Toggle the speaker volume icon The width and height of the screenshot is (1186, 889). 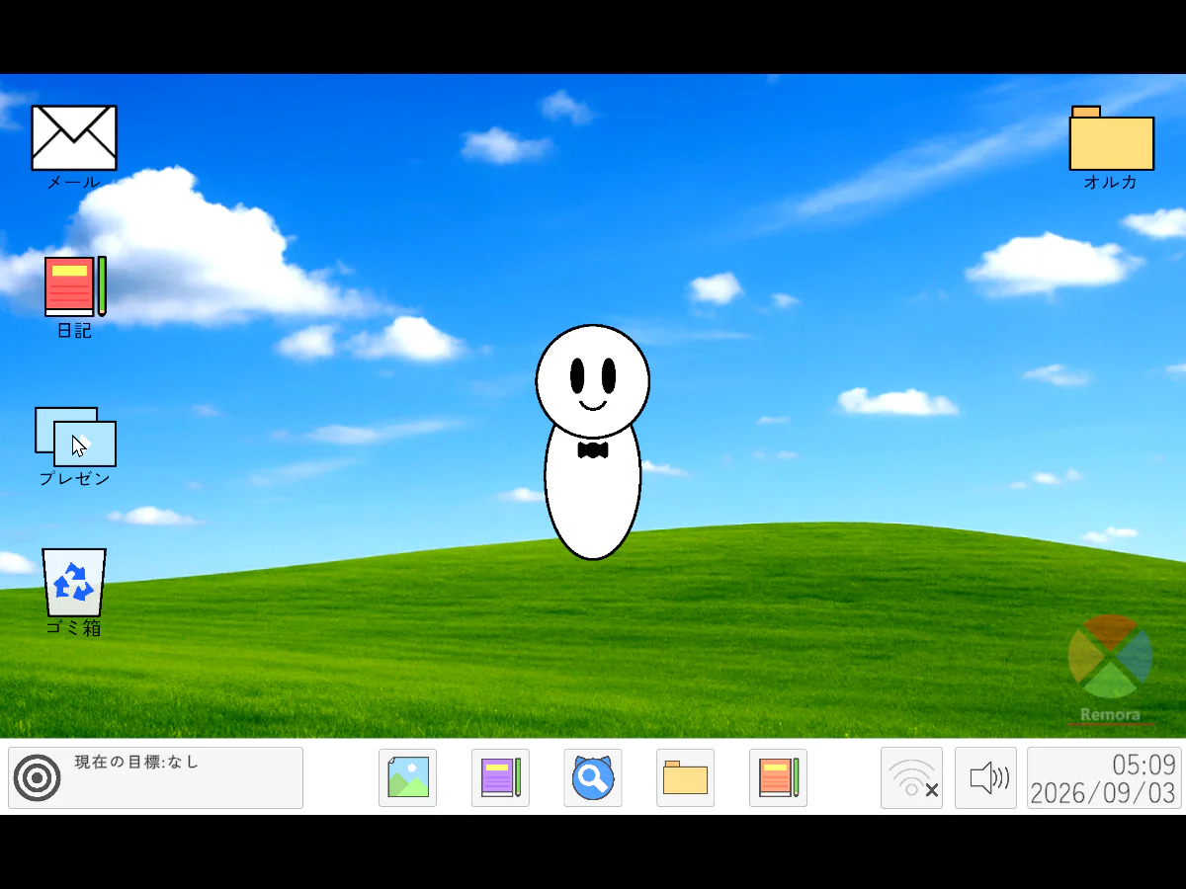[985, 777]
